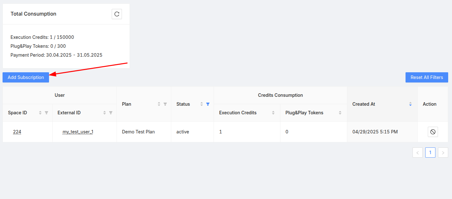This screenshot has width=452, height=199.
Task: Click the Add Subscription button
Action: [x=26, y=77]
